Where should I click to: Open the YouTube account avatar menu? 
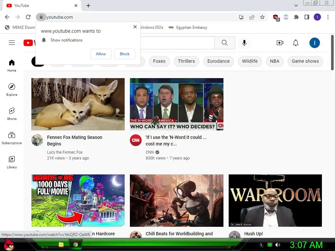[314, 43]
